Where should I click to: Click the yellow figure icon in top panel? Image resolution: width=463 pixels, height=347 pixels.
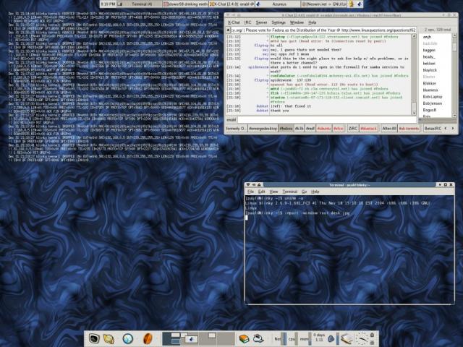352,4
